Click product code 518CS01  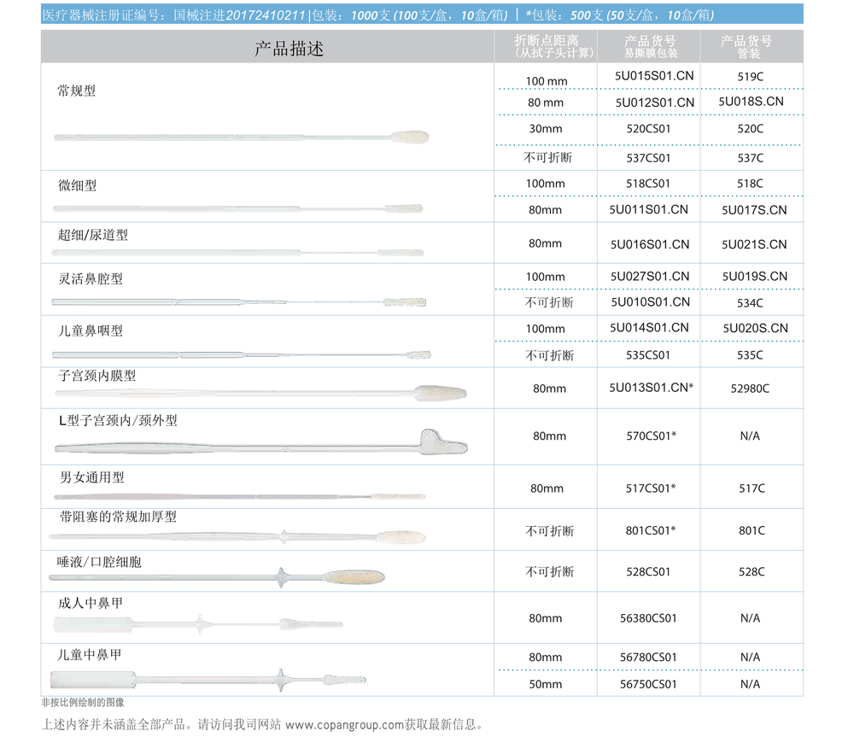coord(648,184)
